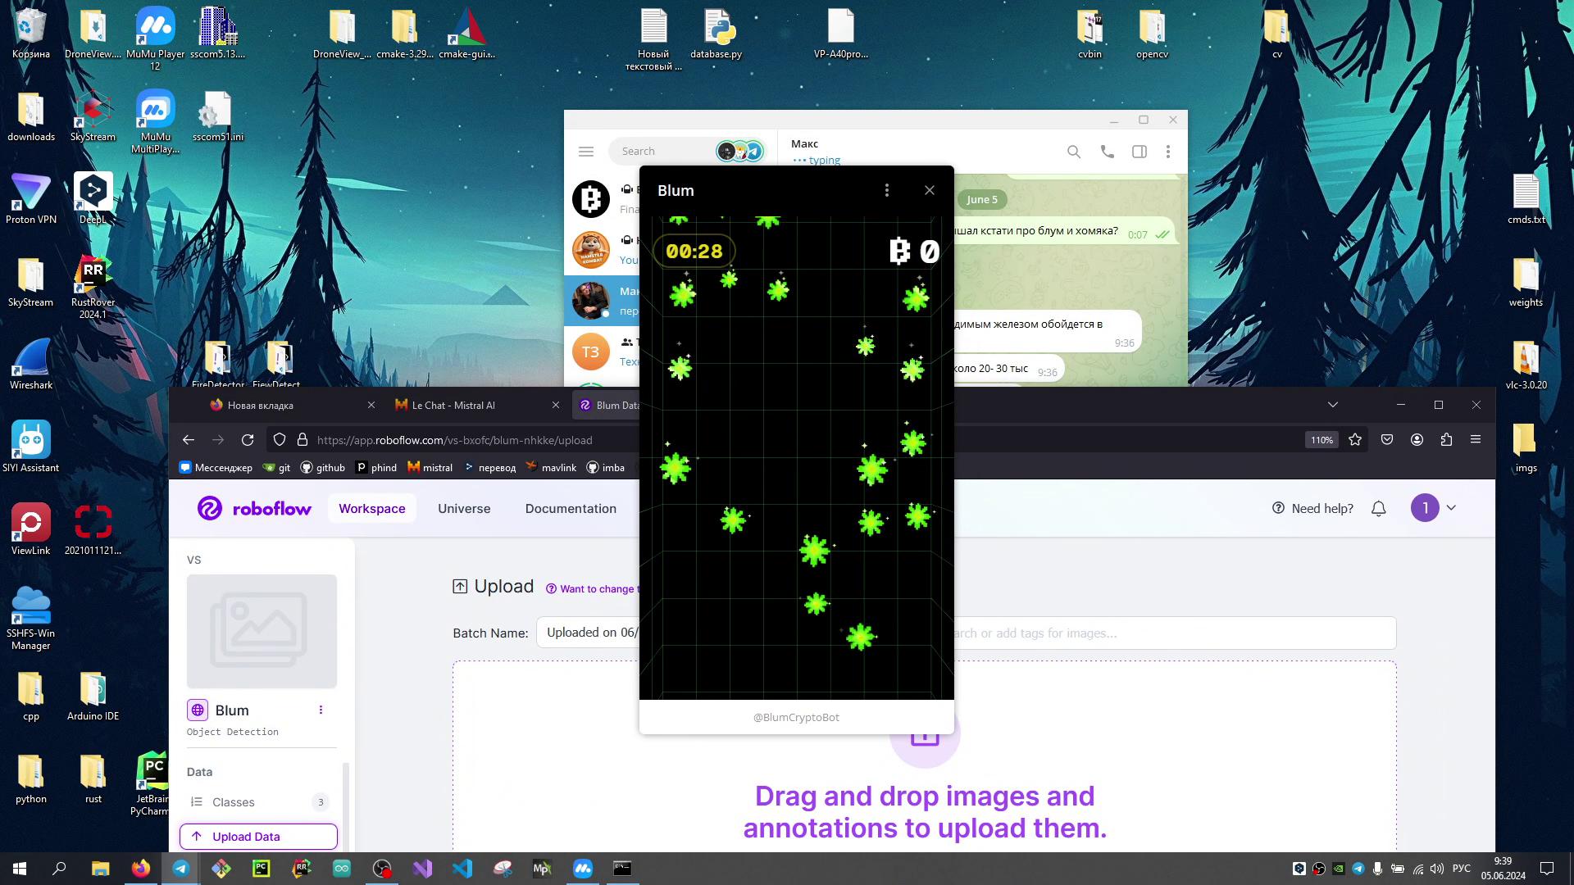The height and width of the screenshot is (885, 1574).
Task: Open the Hamster Kombat chat in Telegram
Action: click(x=602, y=250)
